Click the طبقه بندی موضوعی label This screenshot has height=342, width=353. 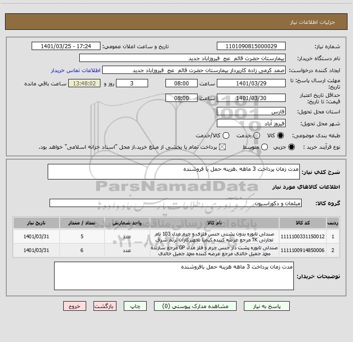click(x=316, y=136)
